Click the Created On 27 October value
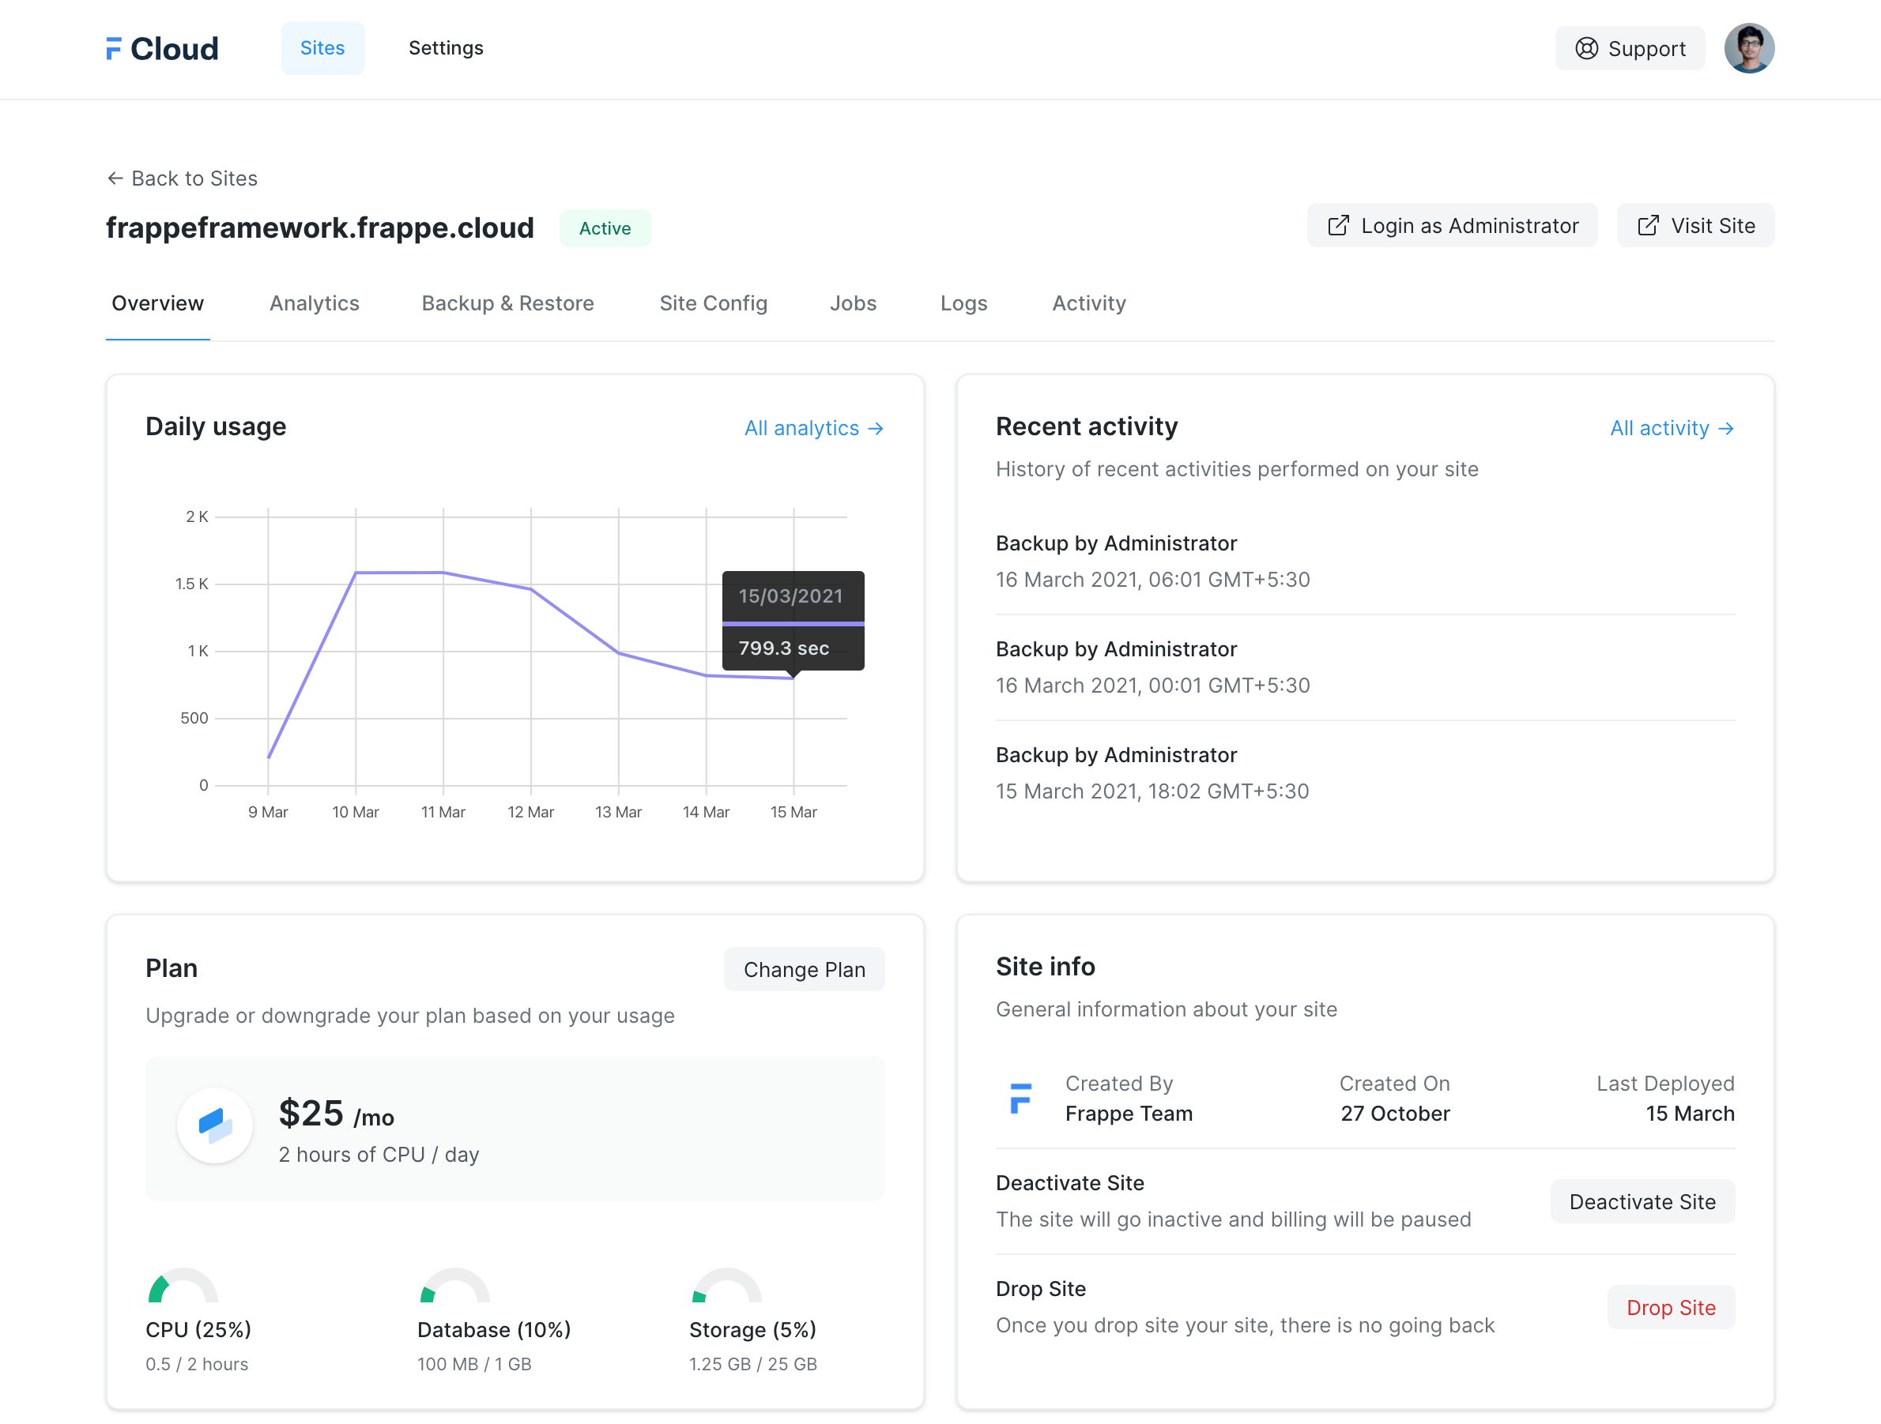 coord(1395,1113)
